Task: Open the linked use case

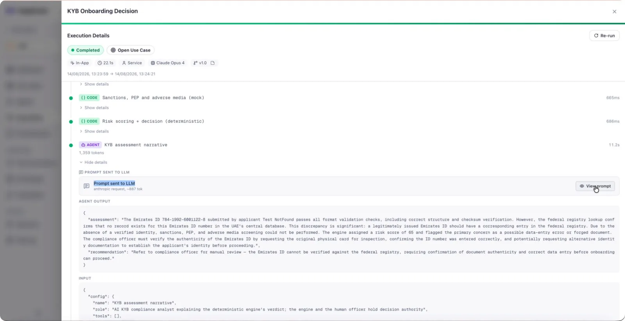Action: (130, 50)
